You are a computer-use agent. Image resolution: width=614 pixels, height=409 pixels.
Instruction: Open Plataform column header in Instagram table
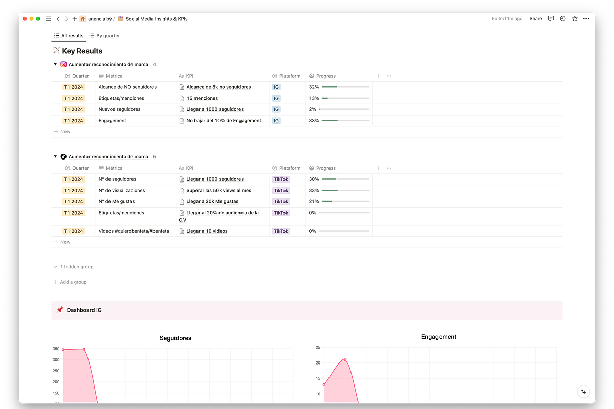287,76
